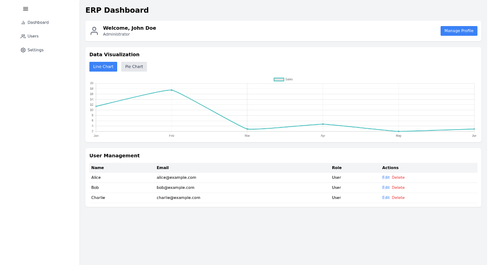Open the hamburger navigation menu
Image resolution: width=504 pixels, height=265 pixels.
point(25,9)
